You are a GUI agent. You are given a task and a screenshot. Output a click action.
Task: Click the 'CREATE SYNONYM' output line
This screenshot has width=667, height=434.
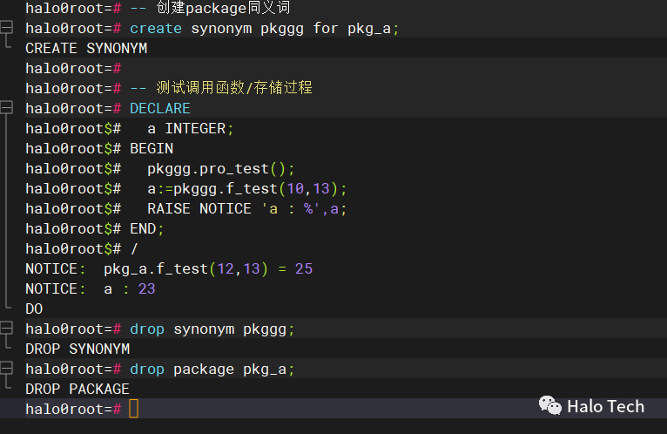tap(86, 48)
